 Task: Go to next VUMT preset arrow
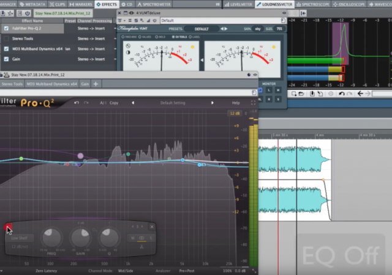tap(226, 29)
